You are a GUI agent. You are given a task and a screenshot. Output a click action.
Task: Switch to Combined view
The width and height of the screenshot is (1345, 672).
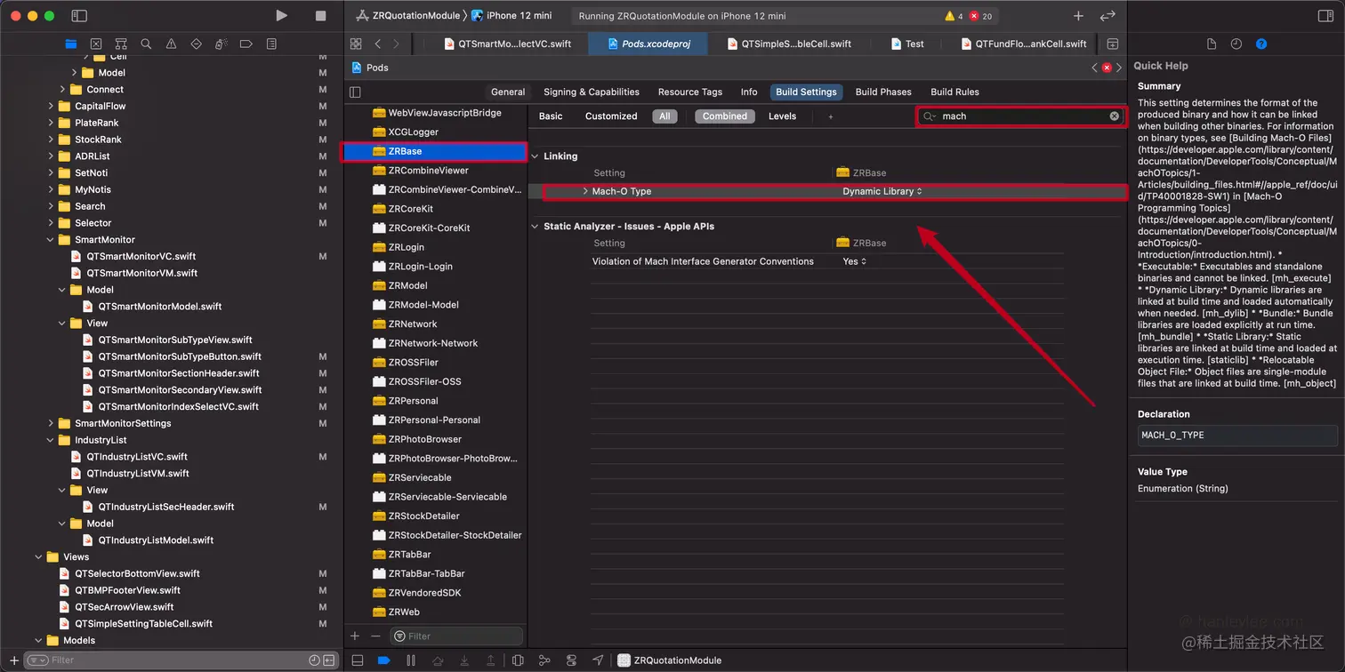click(x=725, y=116)
